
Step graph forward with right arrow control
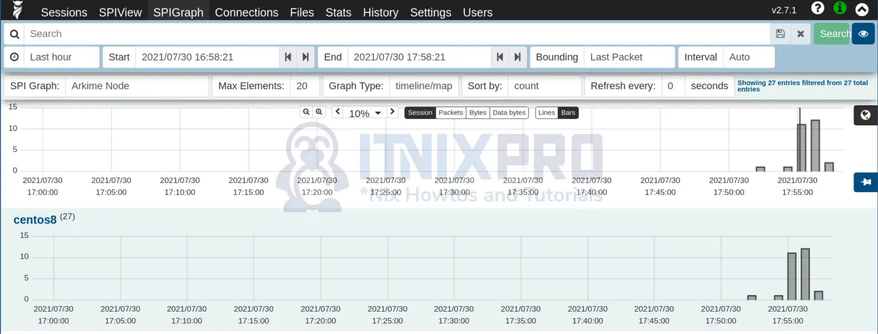pos(392,112)
